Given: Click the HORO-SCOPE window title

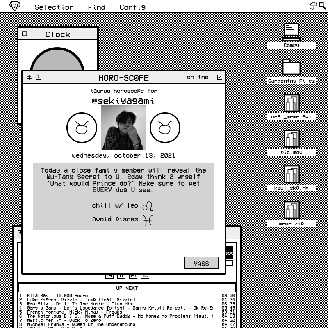Looking at the screenshot, I should click(x=124, y=78).
